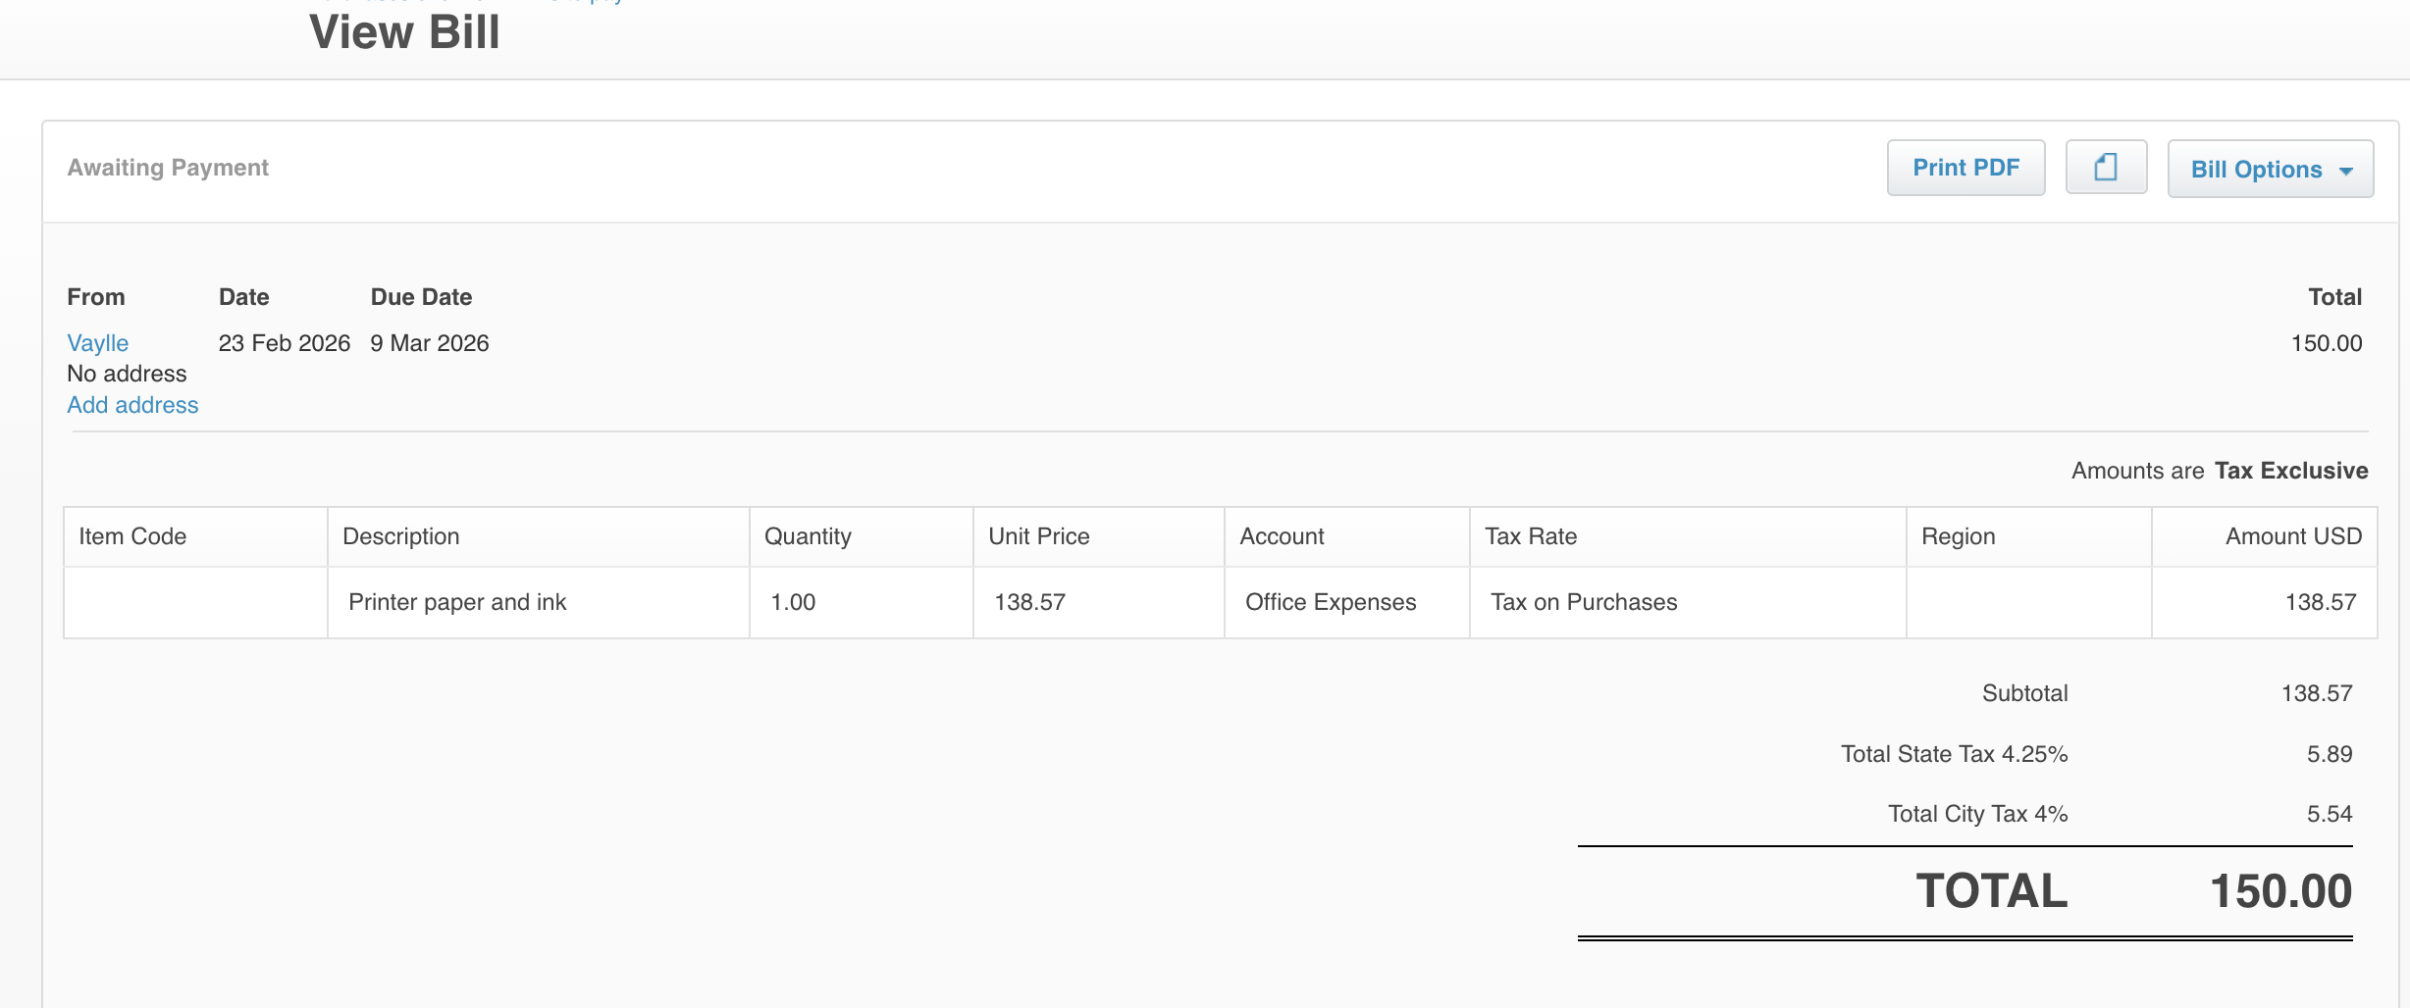
Task: Click the large TOTAL label
Action: [1992, 891]
